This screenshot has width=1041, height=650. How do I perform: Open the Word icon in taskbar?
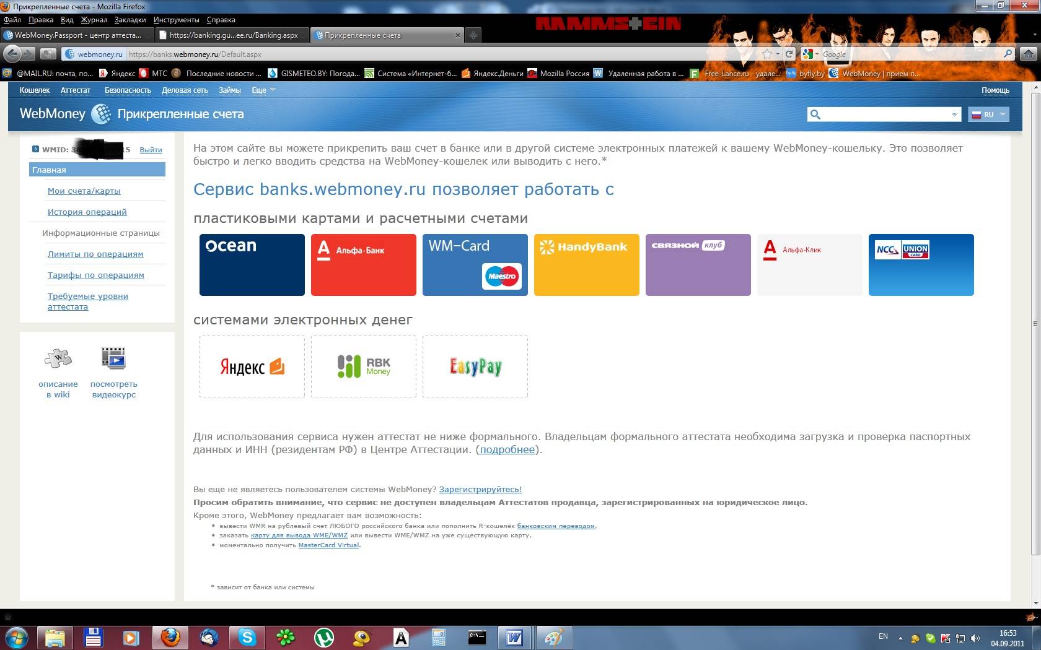pos(514,637)
